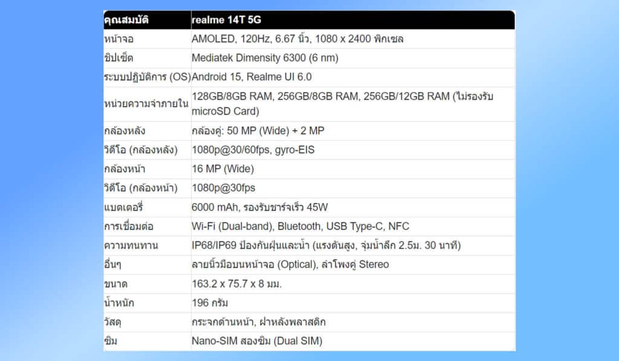Select 'Mediatek Dimensity 6300 (6 nm)' cell
619x361 pixels.
tap(353, 58)
